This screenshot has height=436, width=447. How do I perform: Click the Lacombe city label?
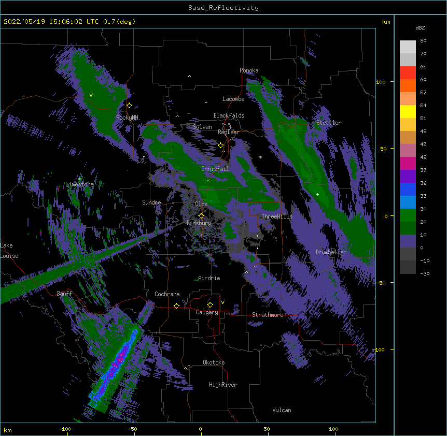click(233, 99)
